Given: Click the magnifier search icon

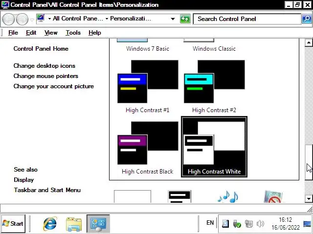Looking at the screenshot, I should click(307, 19).
